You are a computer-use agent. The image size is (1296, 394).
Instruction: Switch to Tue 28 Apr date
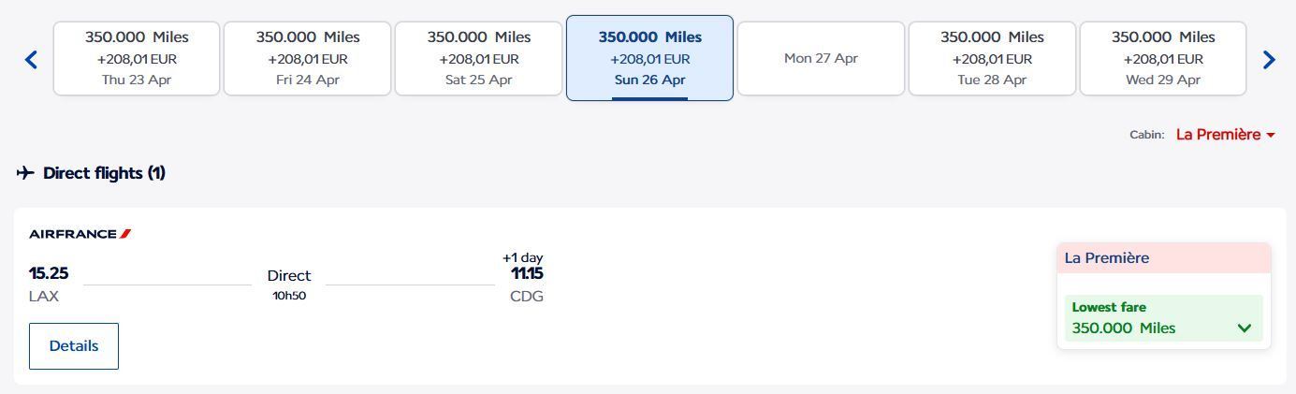coord(992,58)
